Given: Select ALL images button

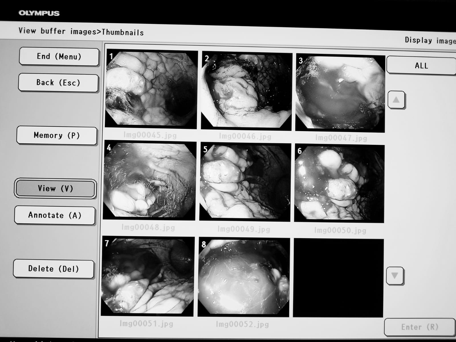Looking at the screenshot, I should [421, 66].
